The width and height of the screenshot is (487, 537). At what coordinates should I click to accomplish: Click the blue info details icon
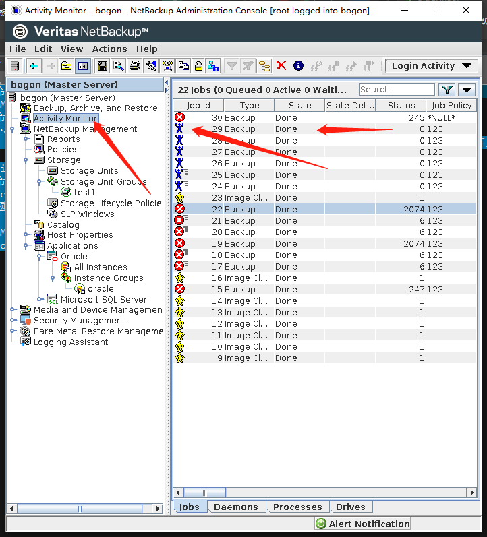pyautogui.click(x=298, y=65)
